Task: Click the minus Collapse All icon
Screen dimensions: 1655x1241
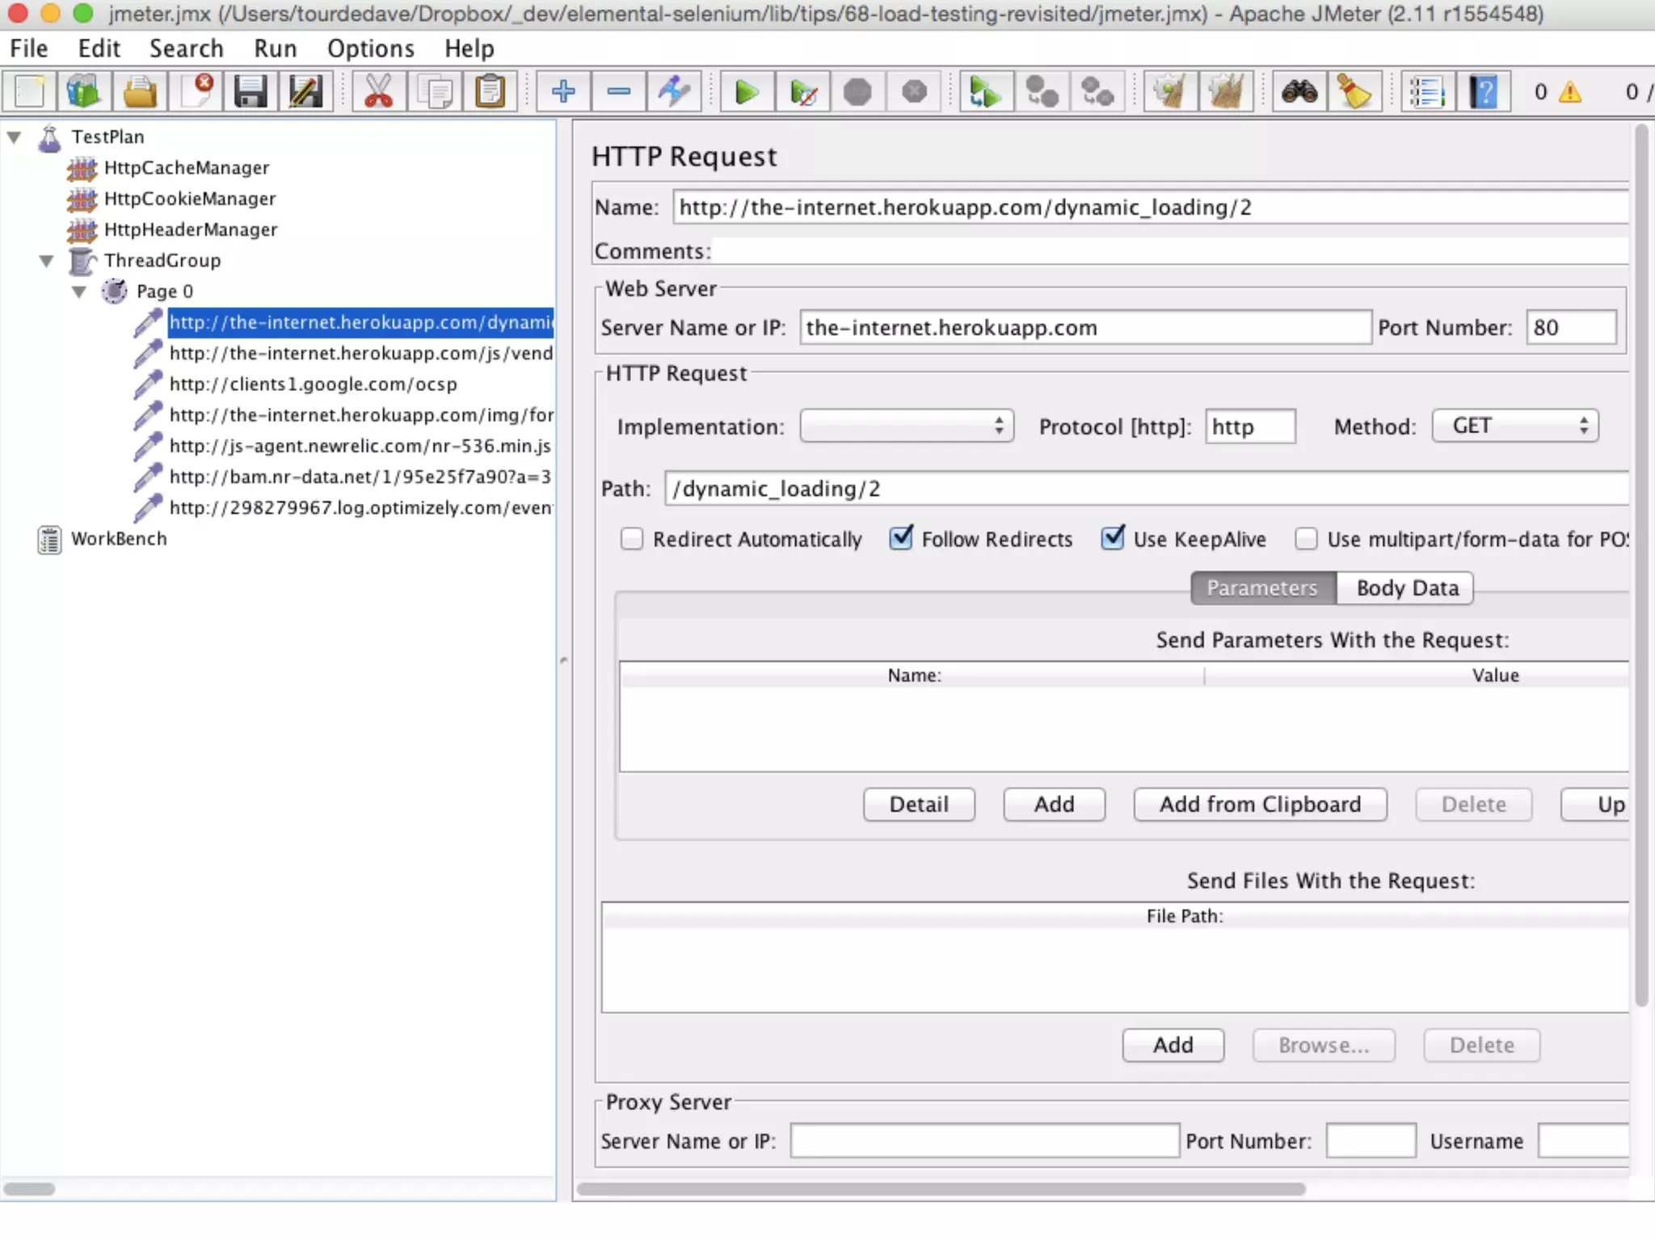Action: pos(618,92)
